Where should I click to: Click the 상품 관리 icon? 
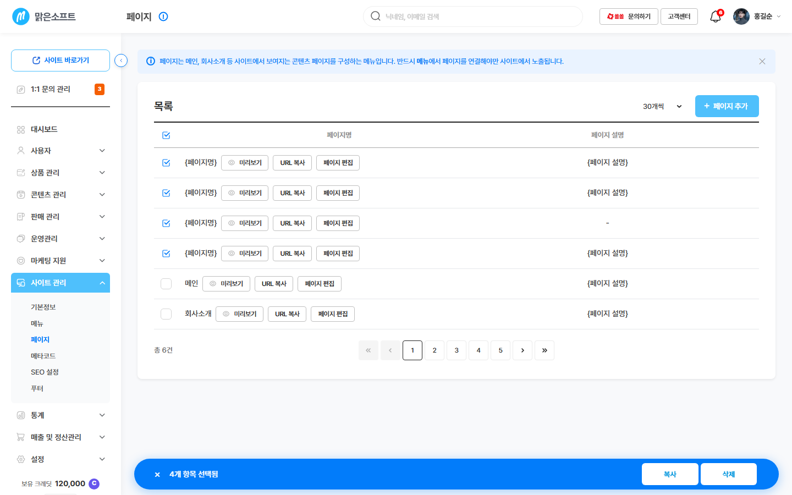click(x=21, y=172)
